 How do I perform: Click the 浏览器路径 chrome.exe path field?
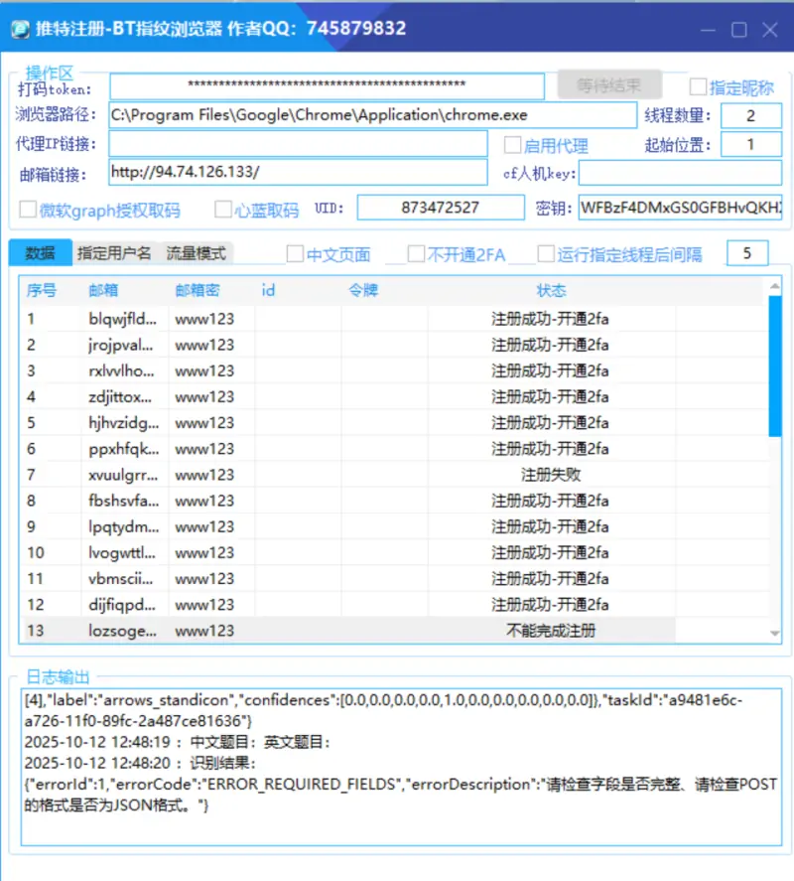tap(372, 115)
